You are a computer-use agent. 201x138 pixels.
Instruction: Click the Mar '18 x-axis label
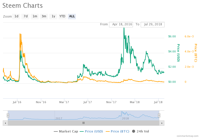point(135,102)
